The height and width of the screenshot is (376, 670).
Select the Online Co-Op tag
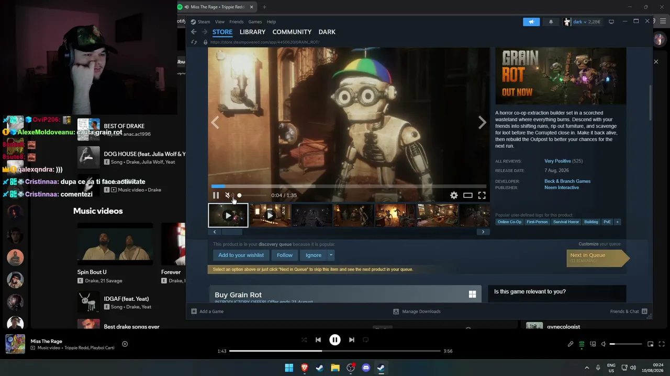coord(509,222)
